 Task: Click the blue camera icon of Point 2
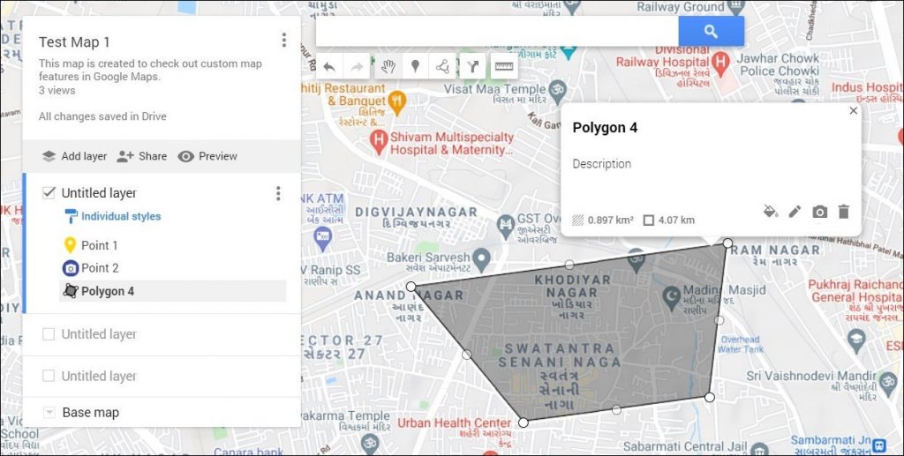click(x=71, y=268)
